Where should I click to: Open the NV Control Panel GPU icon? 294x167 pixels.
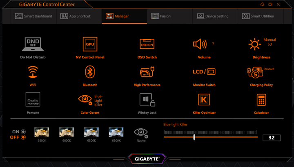coord(90,44)
